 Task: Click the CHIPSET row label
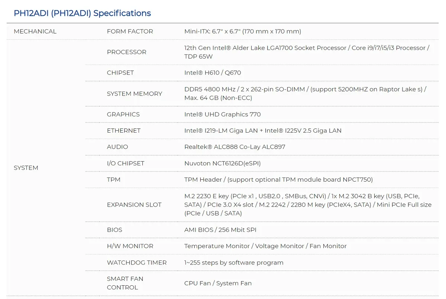pyautogui.click(x=120, y=73)
